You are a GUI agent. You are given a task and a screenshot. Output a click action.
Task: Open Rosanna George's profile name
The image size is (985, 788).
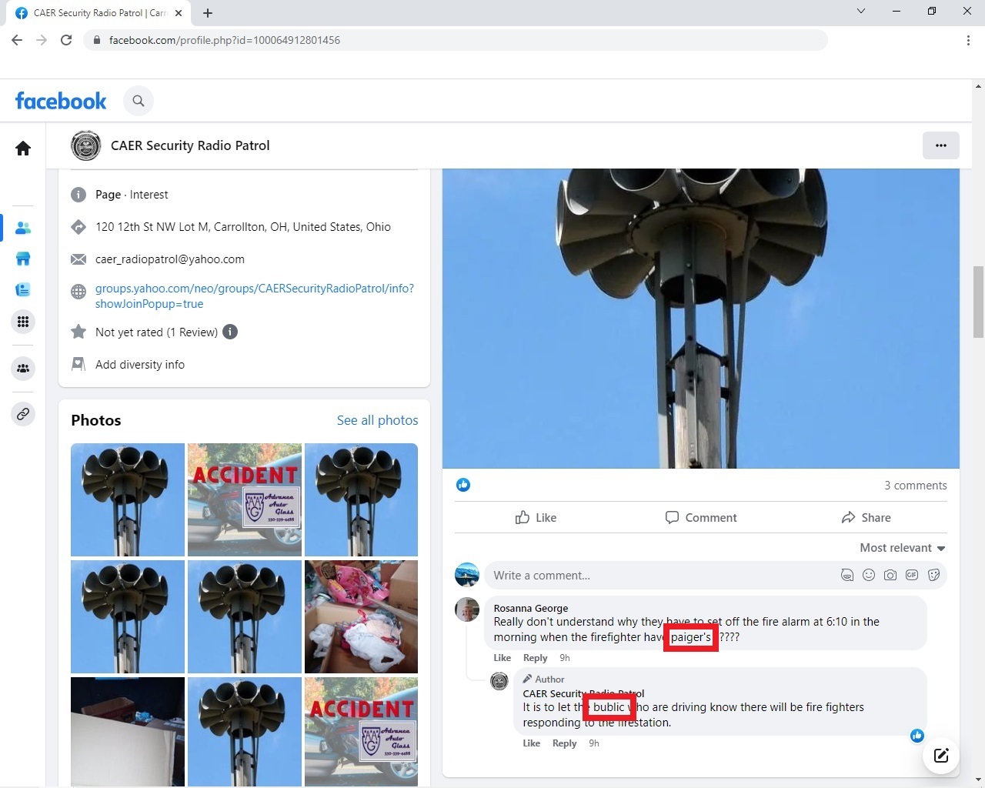[531, 608]
